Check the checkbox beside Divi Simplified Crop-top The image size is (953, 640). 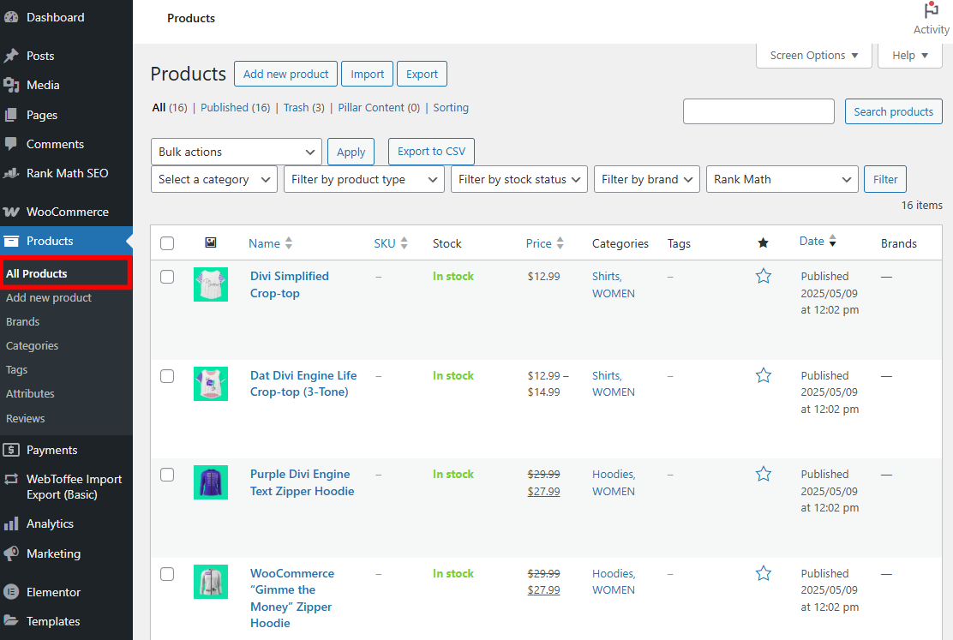167,276
